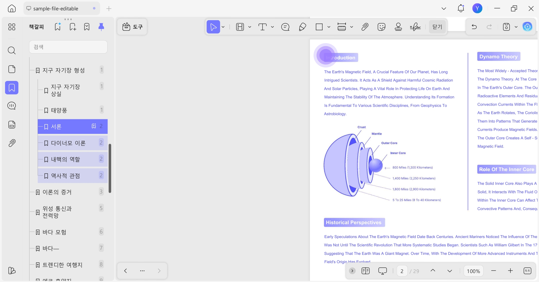Screen dimensions: 539x282
Task: Open the signature tool
Action: 415,27
